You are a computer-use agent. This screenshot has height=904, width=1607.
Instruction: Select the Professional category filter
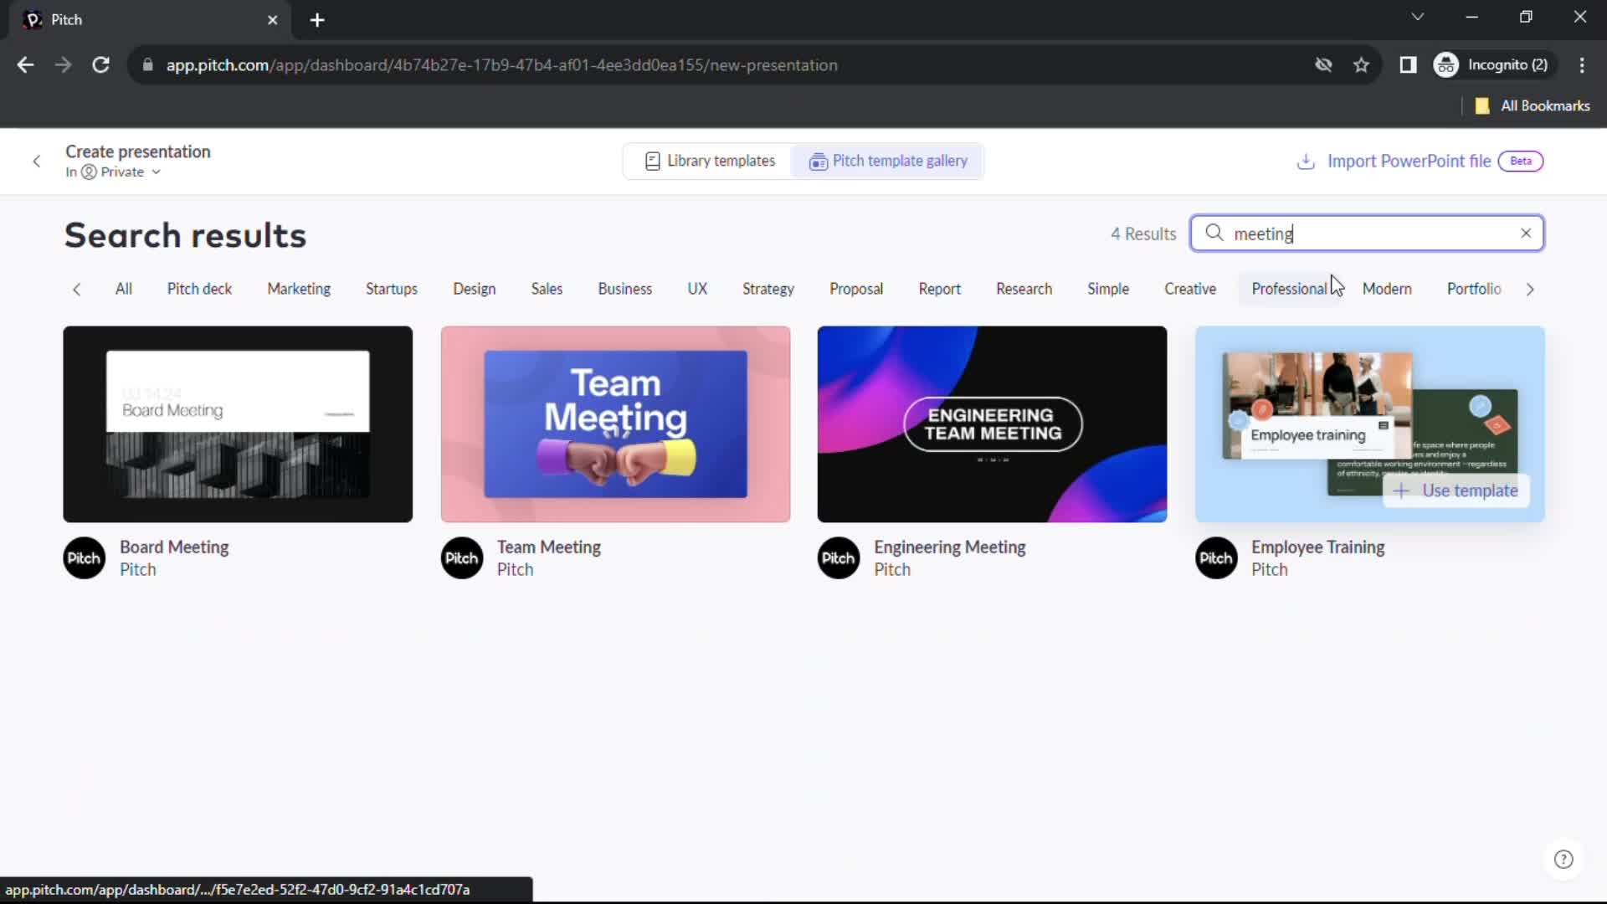click(x=1288, y=288)
